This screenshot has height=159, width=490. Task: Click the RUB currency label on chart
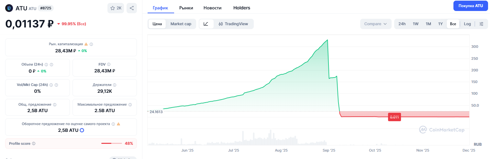tap(478, 144)
